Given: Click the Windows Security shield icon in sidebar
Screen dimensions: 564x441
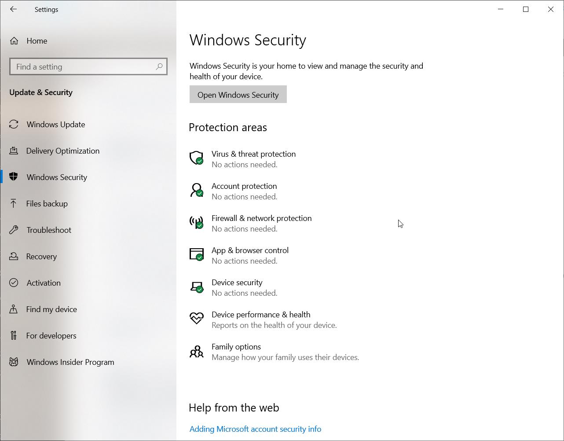Looking at the screenshot, I should click(x=14, y=177).
